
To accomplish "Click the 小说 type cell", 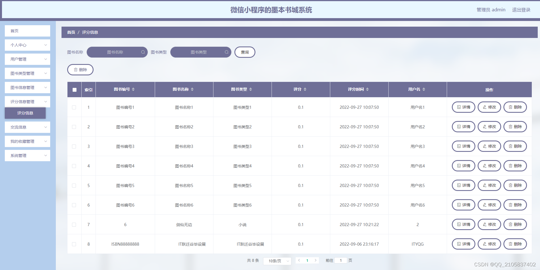I will coord(242,225).
